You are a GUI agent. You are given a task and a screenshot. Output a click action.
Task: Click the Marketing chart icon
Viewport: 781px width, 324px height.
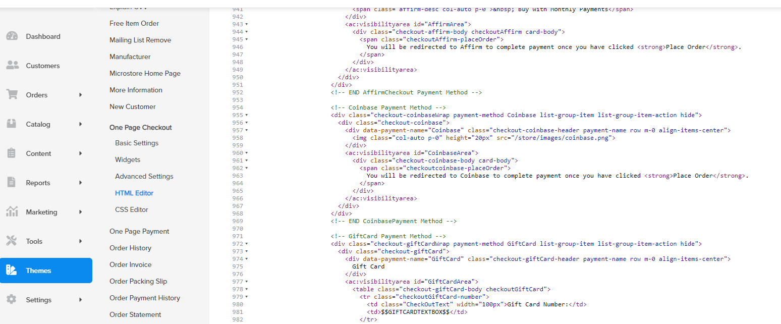click(x=12, y=212)
